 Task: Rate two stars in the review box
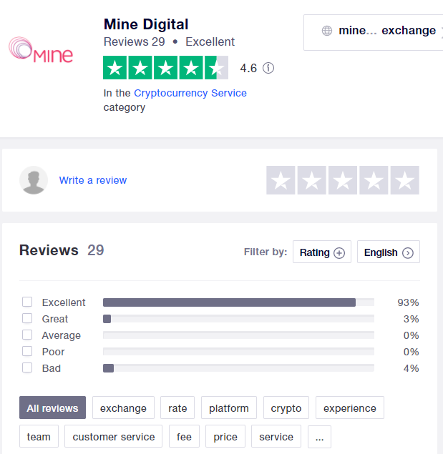pos(311,180)
